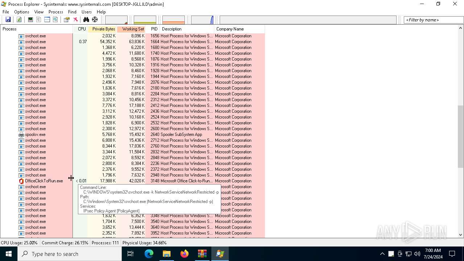Open the Help menu

(x=101, y=12)
